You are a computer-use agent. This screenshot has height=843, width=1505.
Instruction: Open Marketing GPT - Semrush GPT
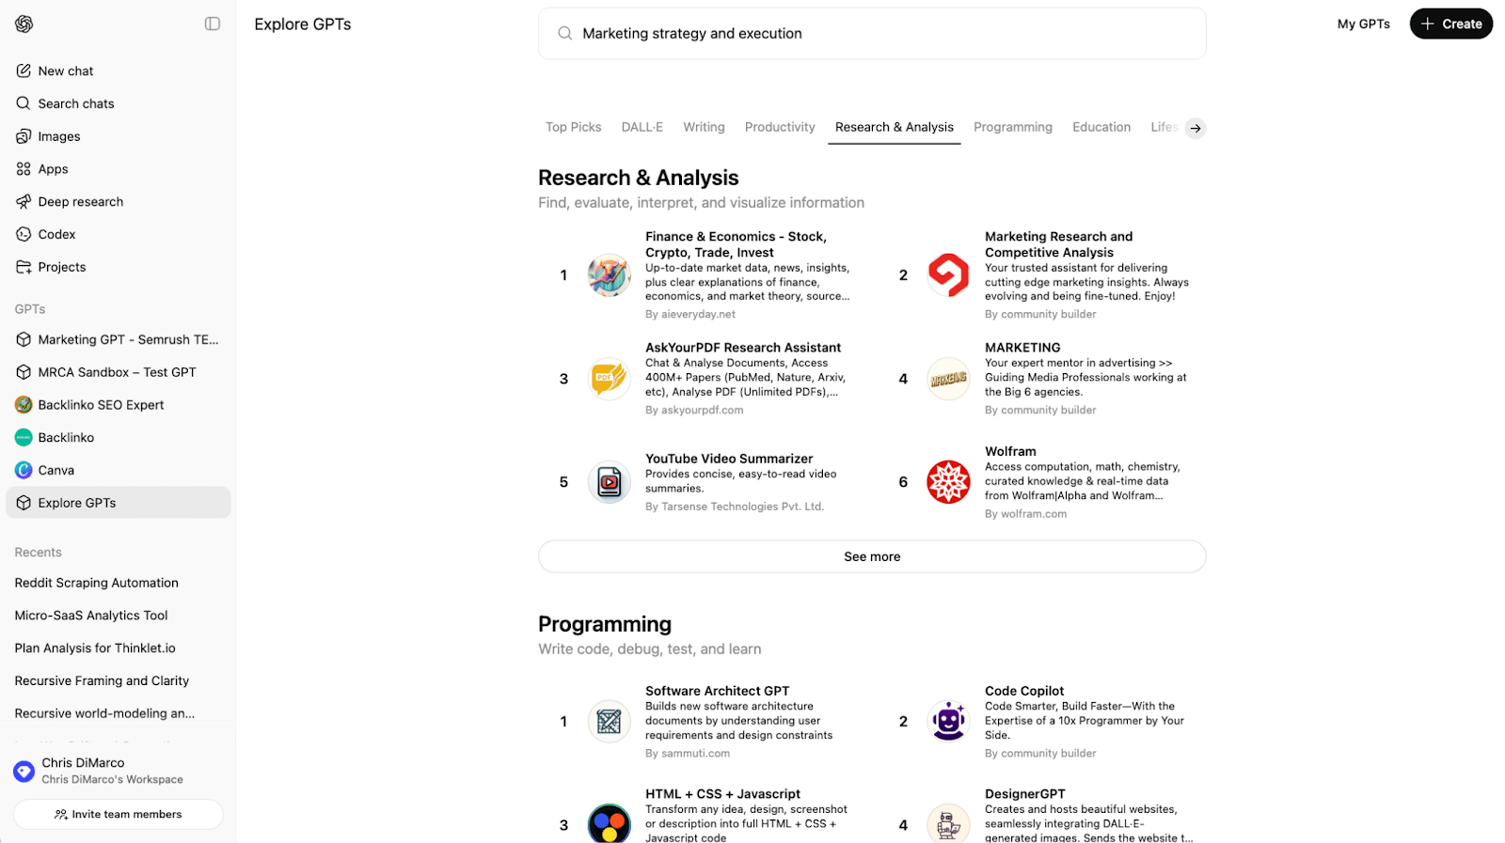click(119, 339)
